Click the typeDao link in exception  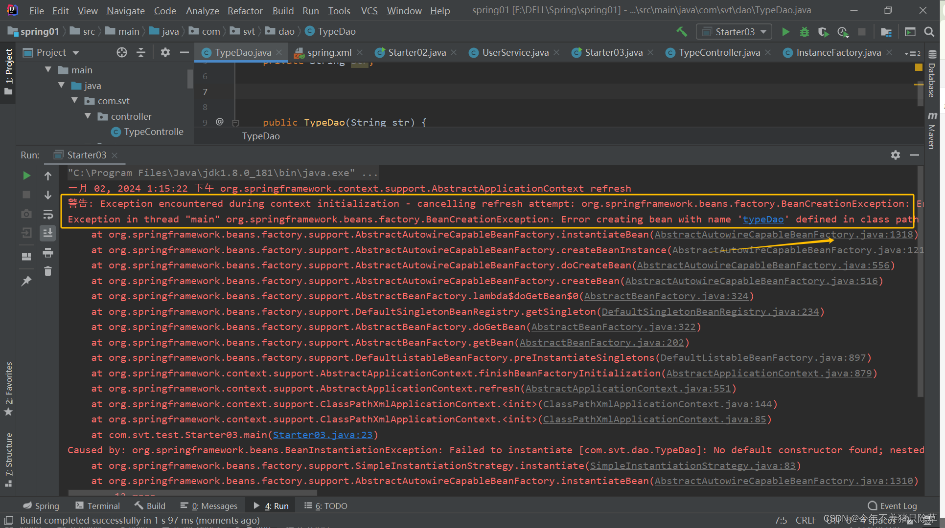coord(763,220)
